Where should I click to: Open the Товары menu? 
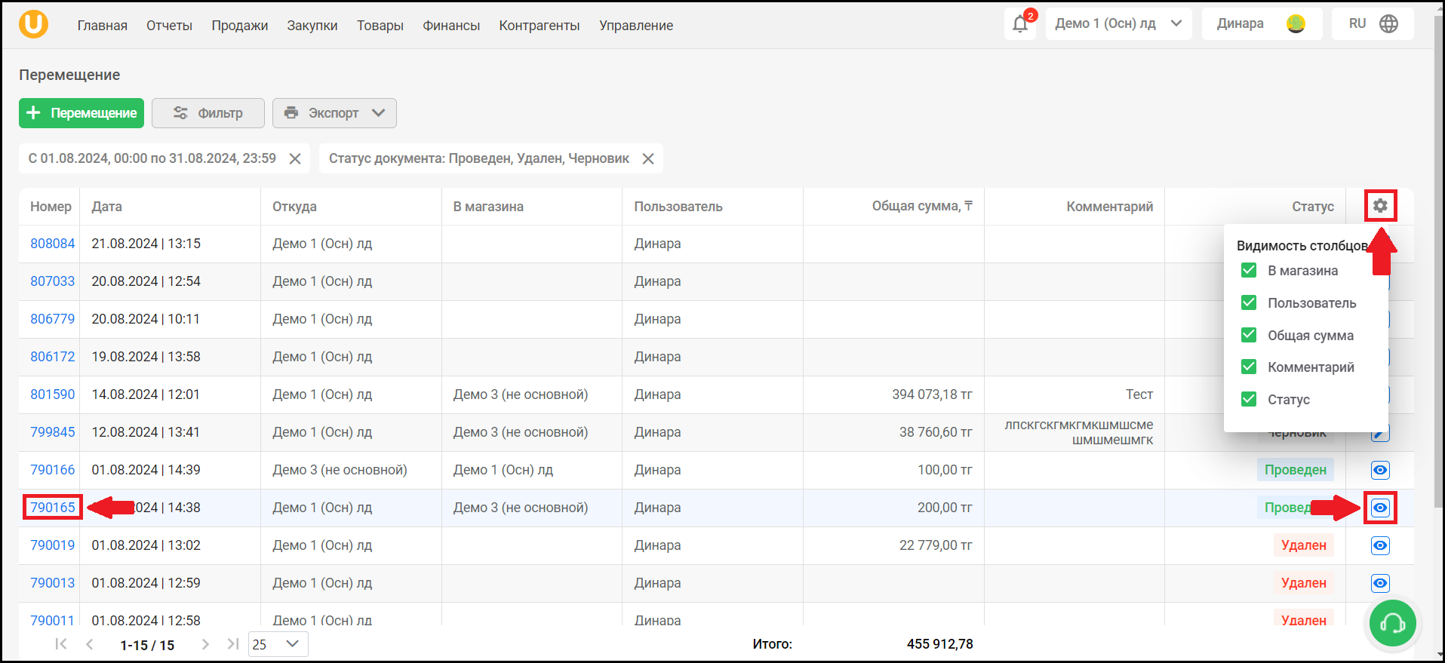click(380, 26)
